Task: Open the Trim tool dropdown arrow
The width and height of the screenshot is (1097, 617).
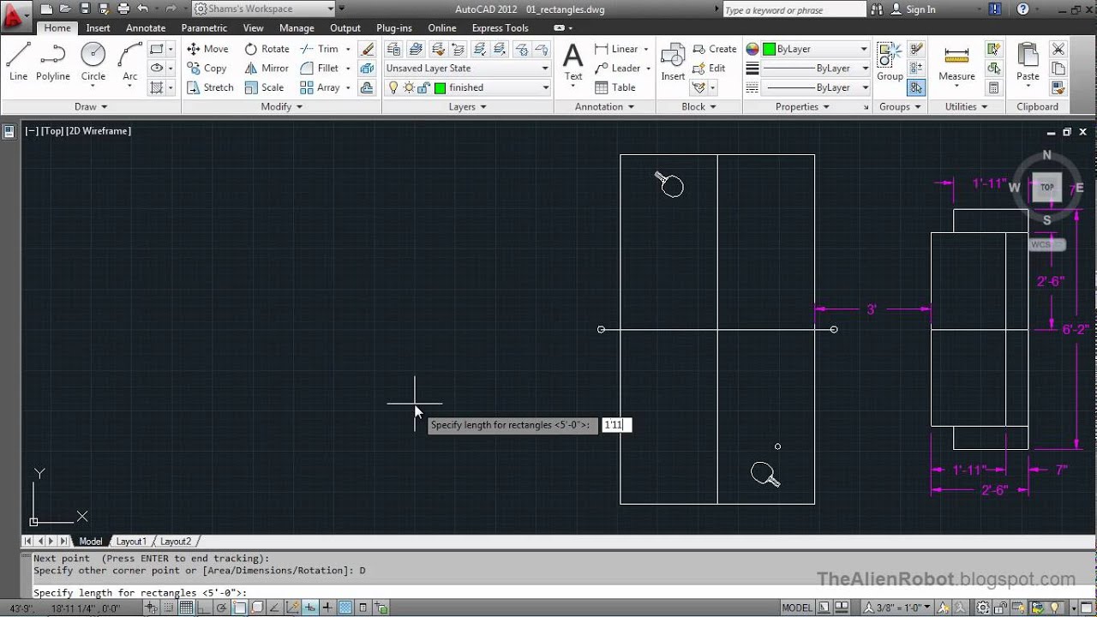Action: tap(348, 49)
